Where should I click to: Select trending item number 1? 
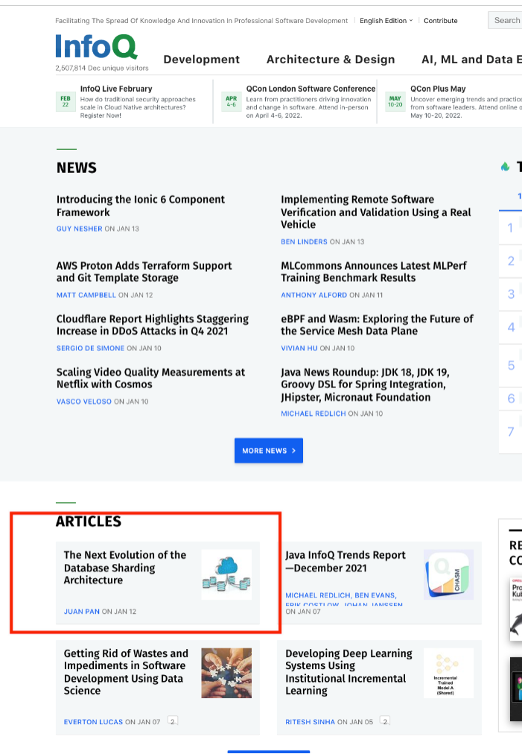[511, 228]
